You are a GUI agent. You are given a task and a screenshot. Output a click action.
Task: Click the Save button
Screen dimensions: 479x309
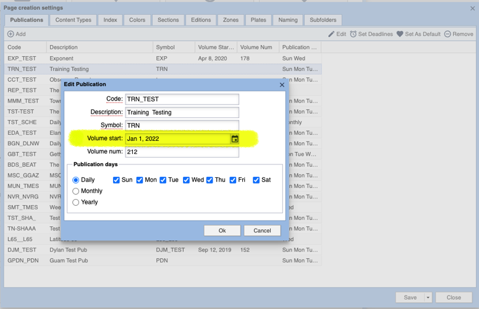click(410, 297)
